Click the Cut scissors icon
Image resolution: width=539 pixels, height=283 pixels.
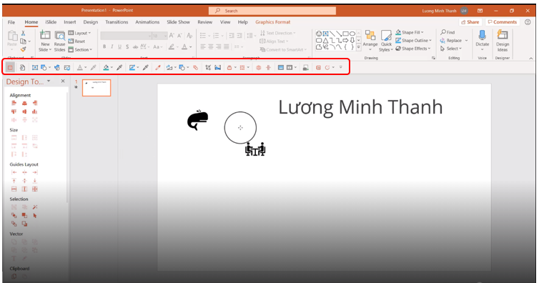click(x=23, y=33)
